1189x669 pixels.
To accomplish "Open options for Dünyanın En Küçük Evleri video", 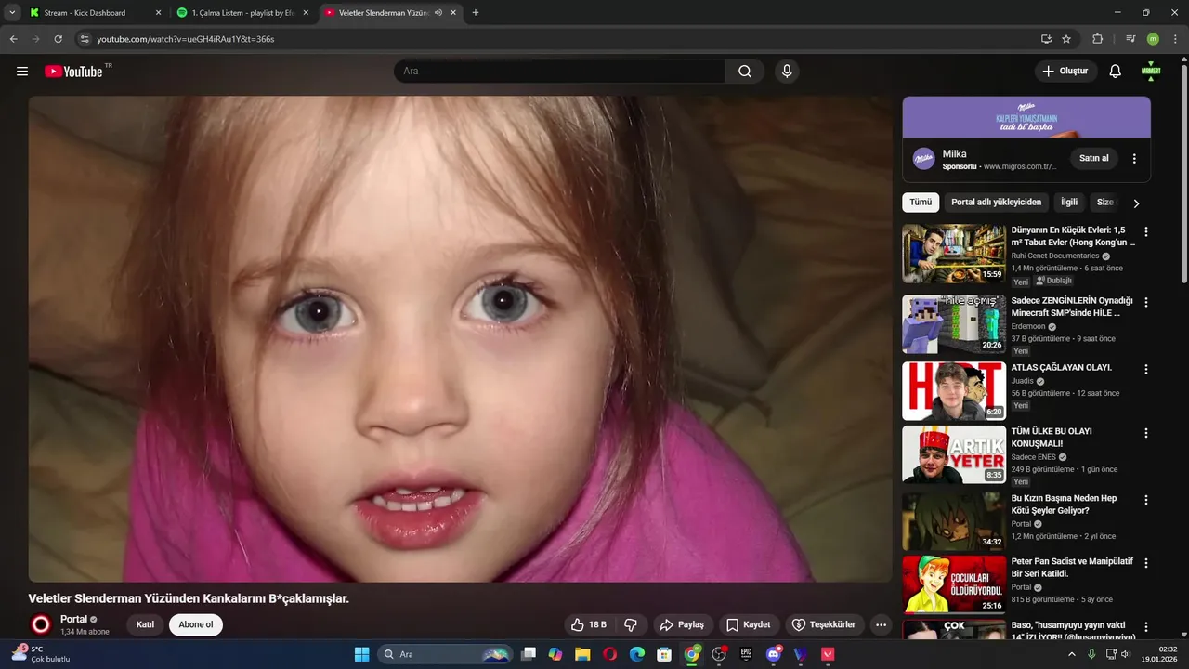I will coord(1145,231).
